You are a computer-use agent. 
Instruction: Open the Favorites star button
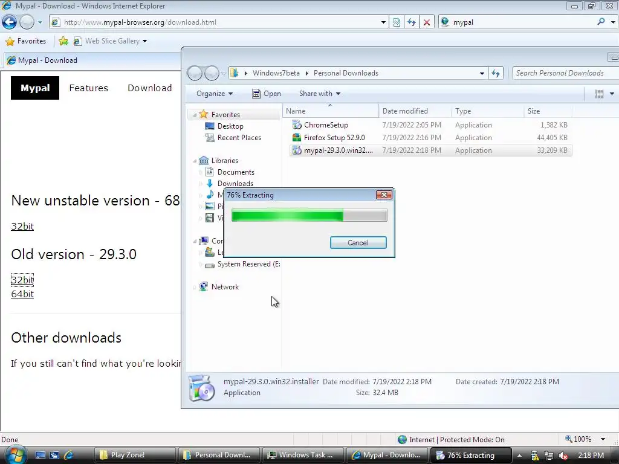pyautogui.click(x=26, y=41)
